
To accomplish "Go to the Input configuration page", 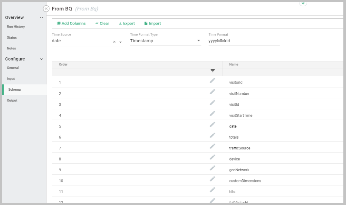I will click(x=11, y=79).
